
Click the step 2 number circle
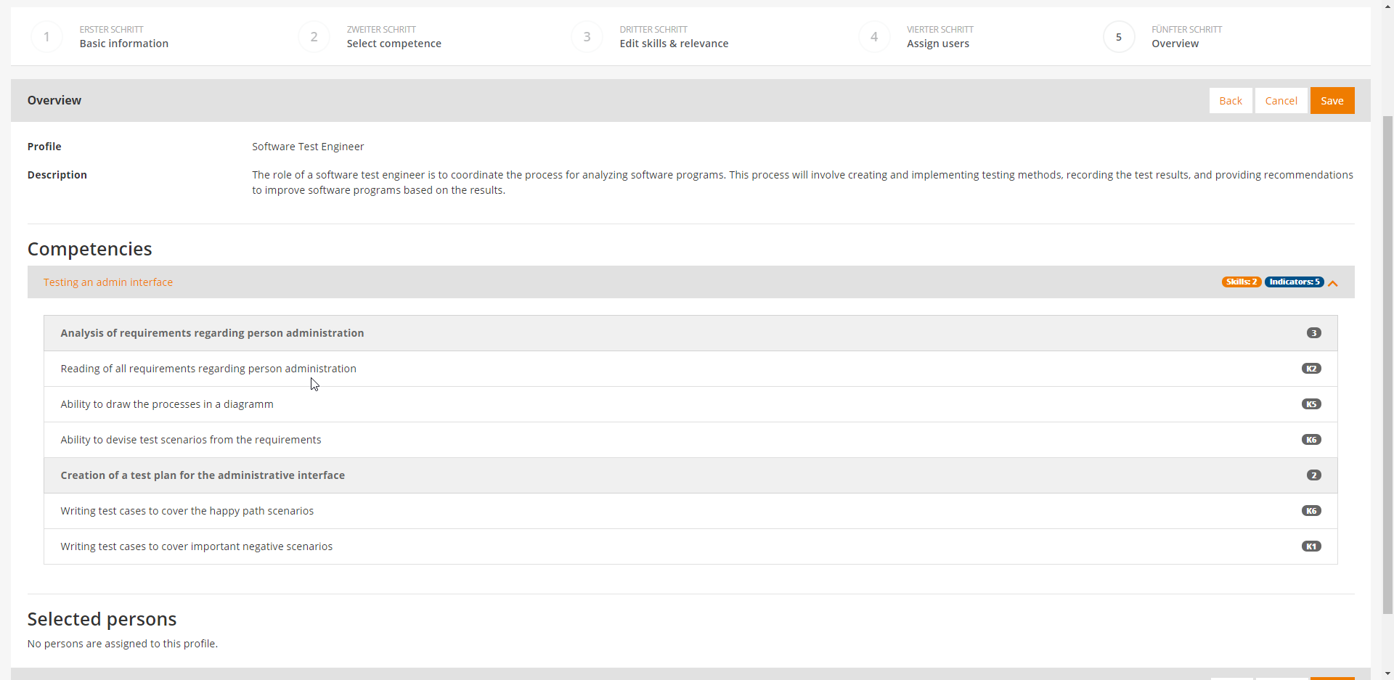314,37
